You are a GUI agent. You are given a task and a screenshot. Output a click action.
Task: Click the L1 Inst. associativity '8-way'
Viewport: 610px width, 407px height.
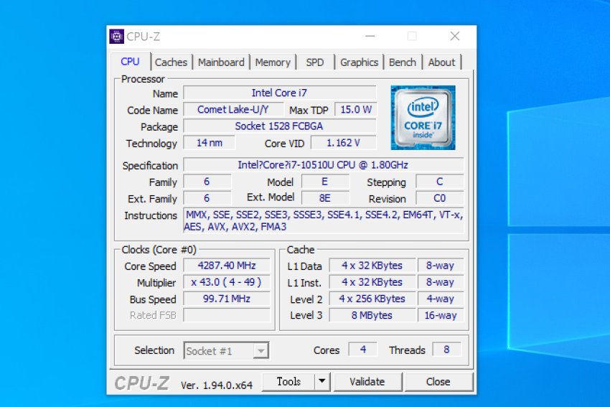coord(441,282)
